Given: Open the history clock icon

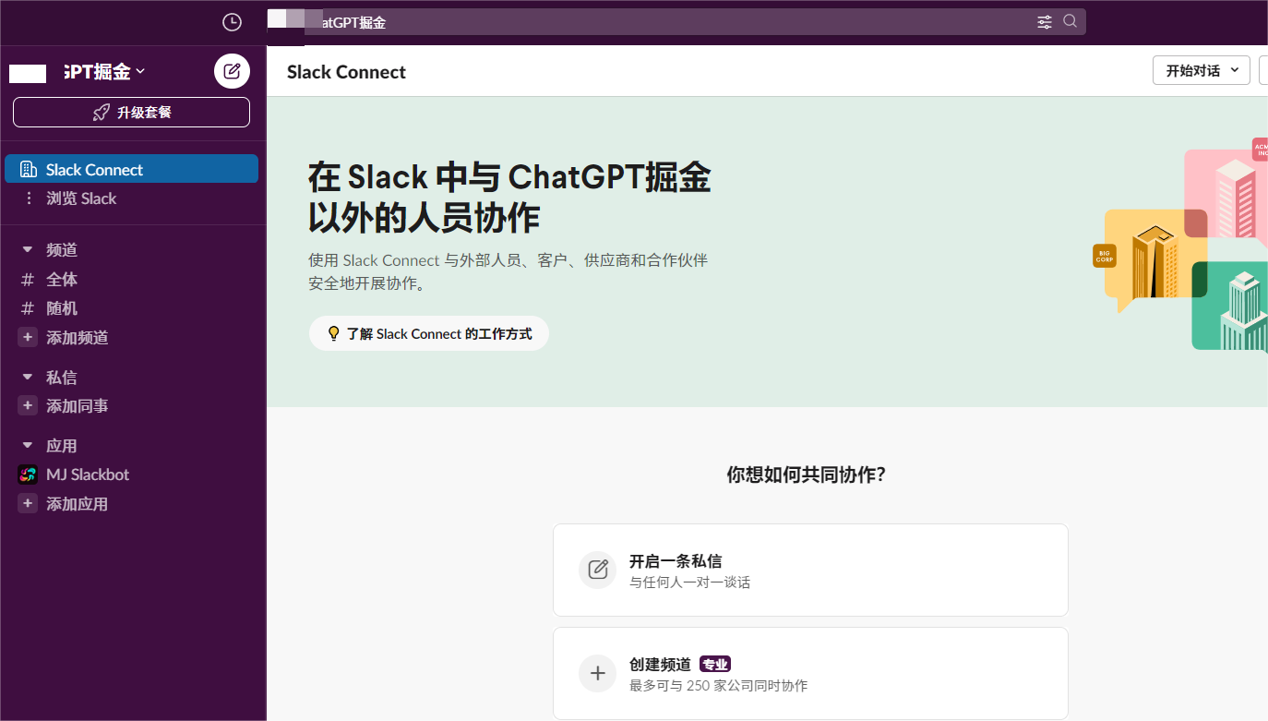Looking at the screenshot, I should 232,22.
